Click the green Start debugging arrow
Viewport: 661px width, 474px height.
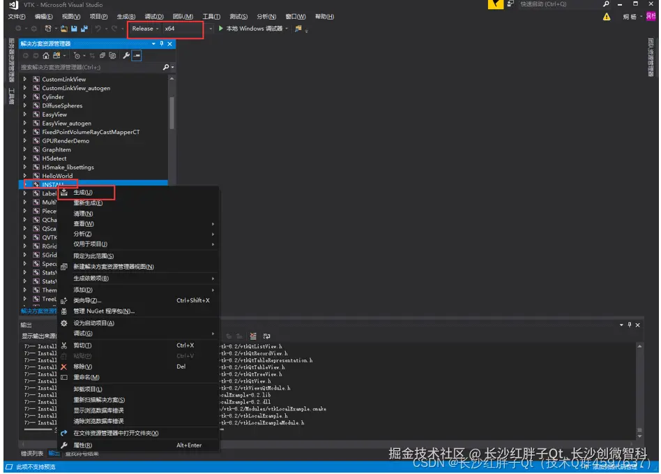coord(220,29)
